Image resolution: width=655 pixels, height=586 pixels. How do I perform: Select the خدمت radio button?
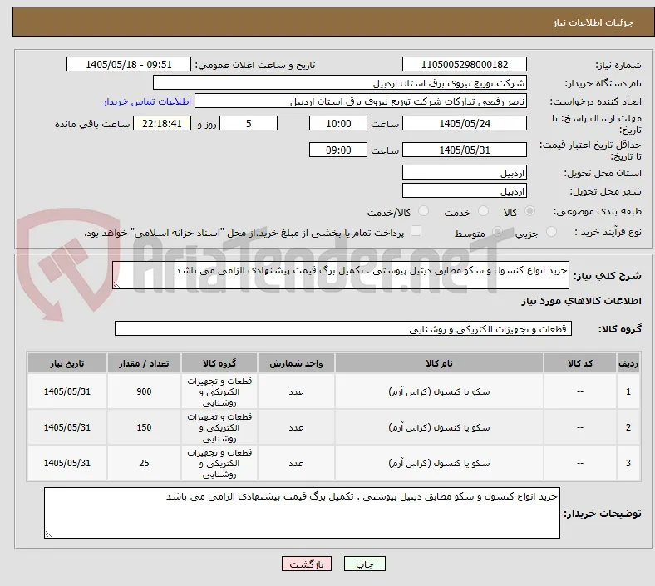coord(483,211)
